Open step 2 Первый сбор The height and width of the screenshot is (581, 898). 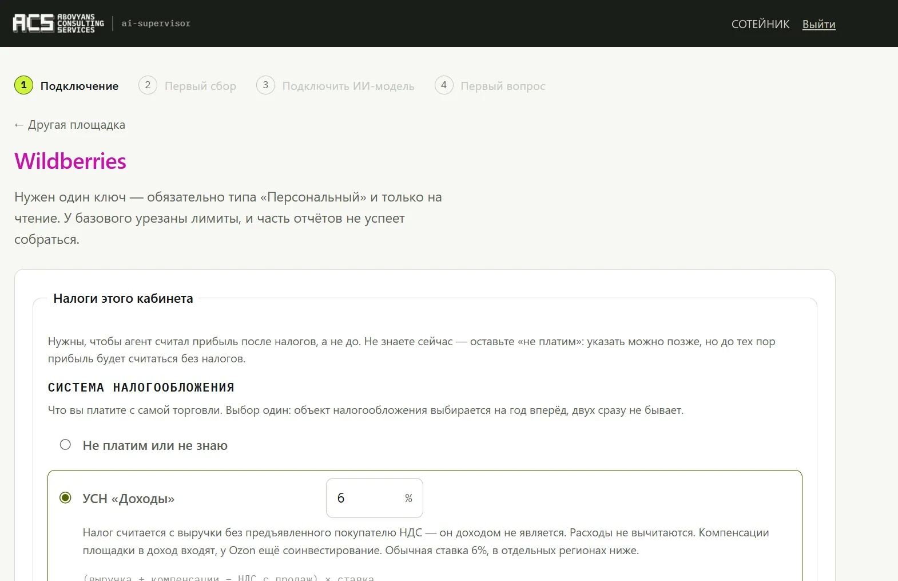point(187,86)
